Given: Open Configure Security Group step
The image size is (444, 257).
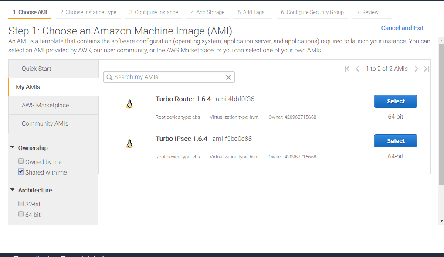Looking at the screenshot, I should pos(312,13).
